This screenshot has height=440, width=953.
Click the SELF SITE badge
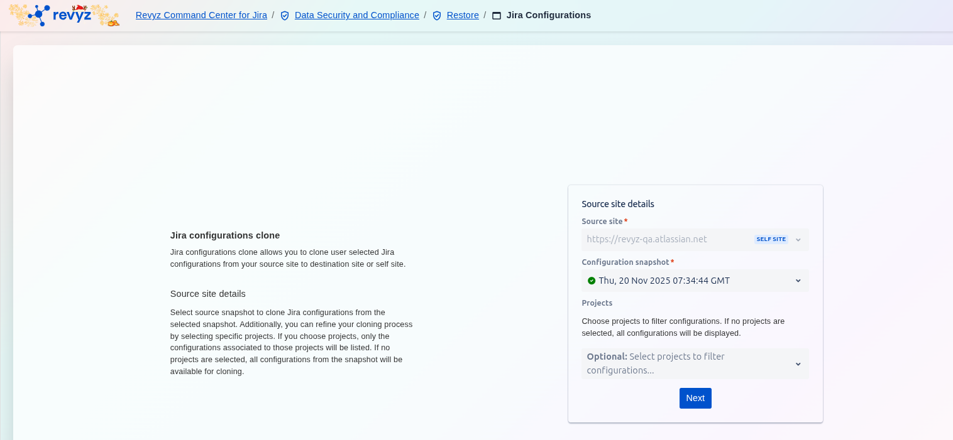[771, 239]
